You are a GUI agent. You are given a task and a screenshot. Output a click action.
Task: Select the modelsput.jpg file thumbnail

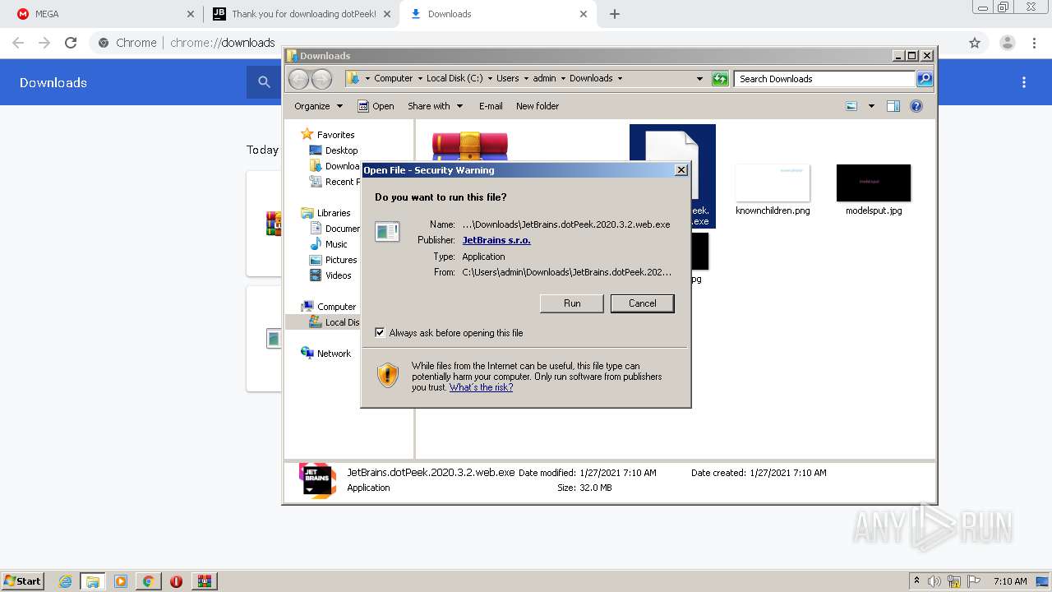click(x=874, y=183)
